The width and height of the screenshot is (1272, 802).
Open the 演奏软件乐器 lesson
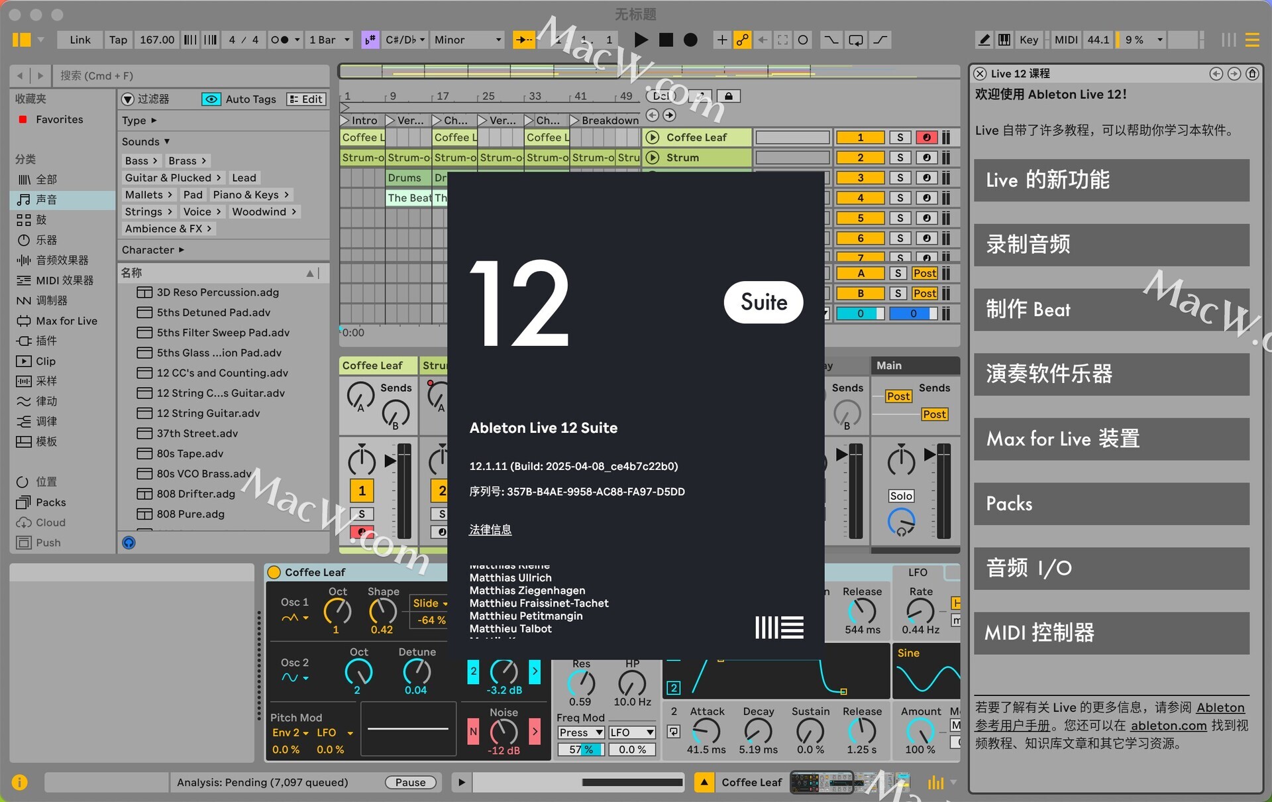tap(1111, 374)
